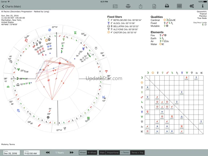Tap the chart title Al Pacino Secondary Progression
The height and width of the screenshot is (156, 208).
pyautogui.click(x=25, y=11)
